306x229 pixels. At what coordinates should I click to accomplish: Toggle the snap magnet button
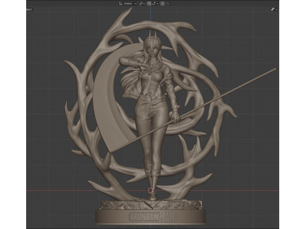point(149,4)
